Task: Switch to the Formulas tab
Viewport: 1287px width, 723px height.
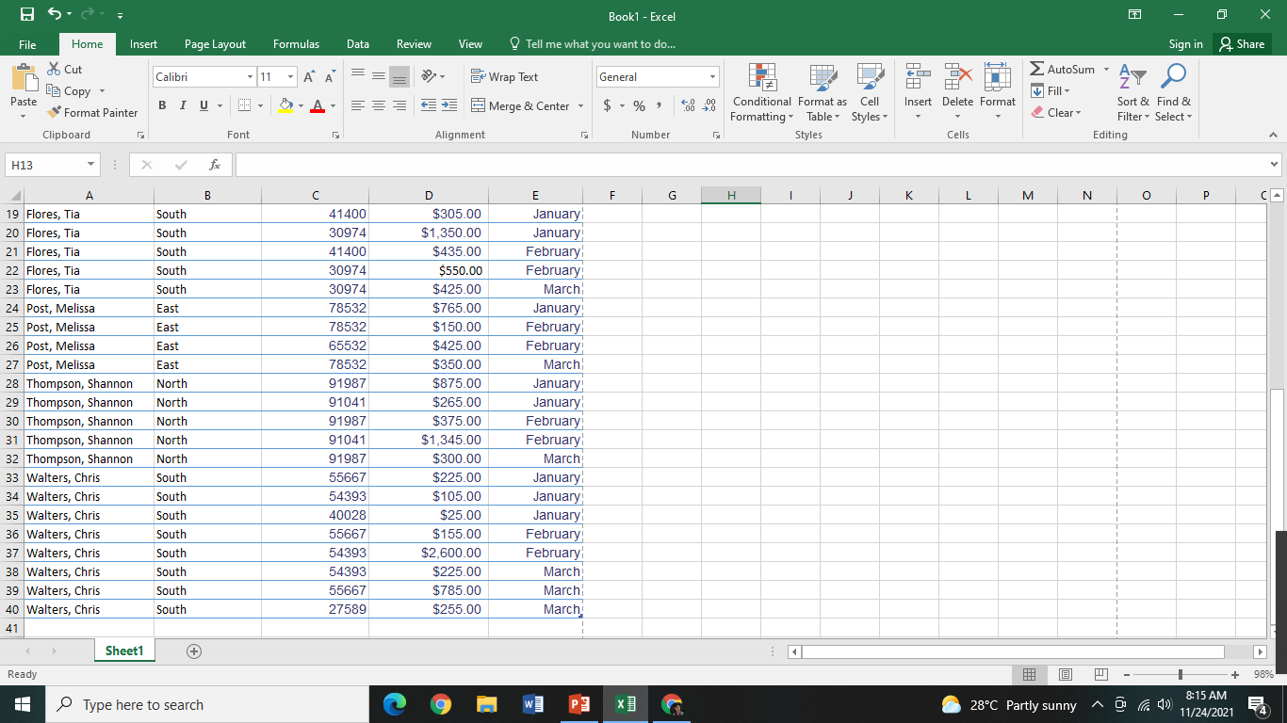Action: coord(296,44)
